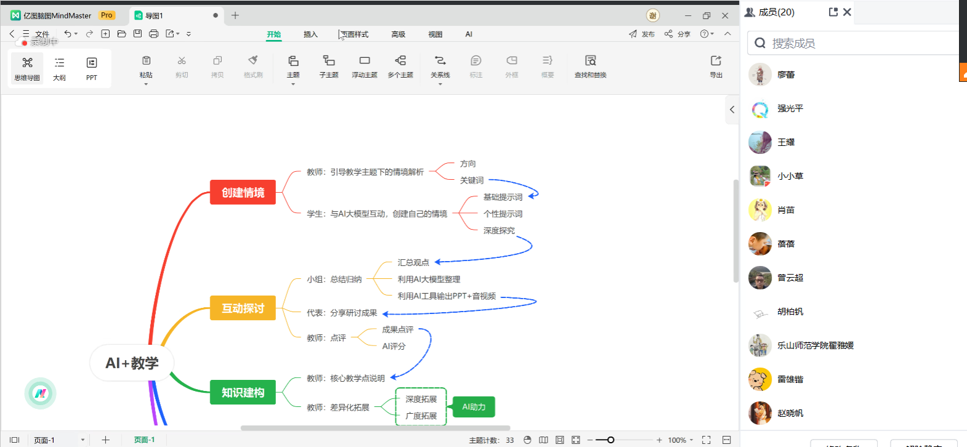Click the Paste (粘贴) clipboard icon
This screenshot has height=447, width=967.
(146, 61)
